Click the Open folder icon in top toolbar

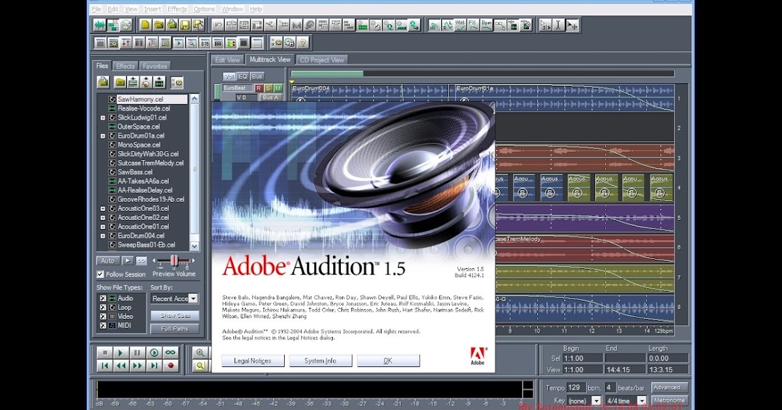click(158, 25)
